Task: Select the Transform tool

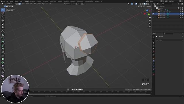Action: [x=3, y=27]
